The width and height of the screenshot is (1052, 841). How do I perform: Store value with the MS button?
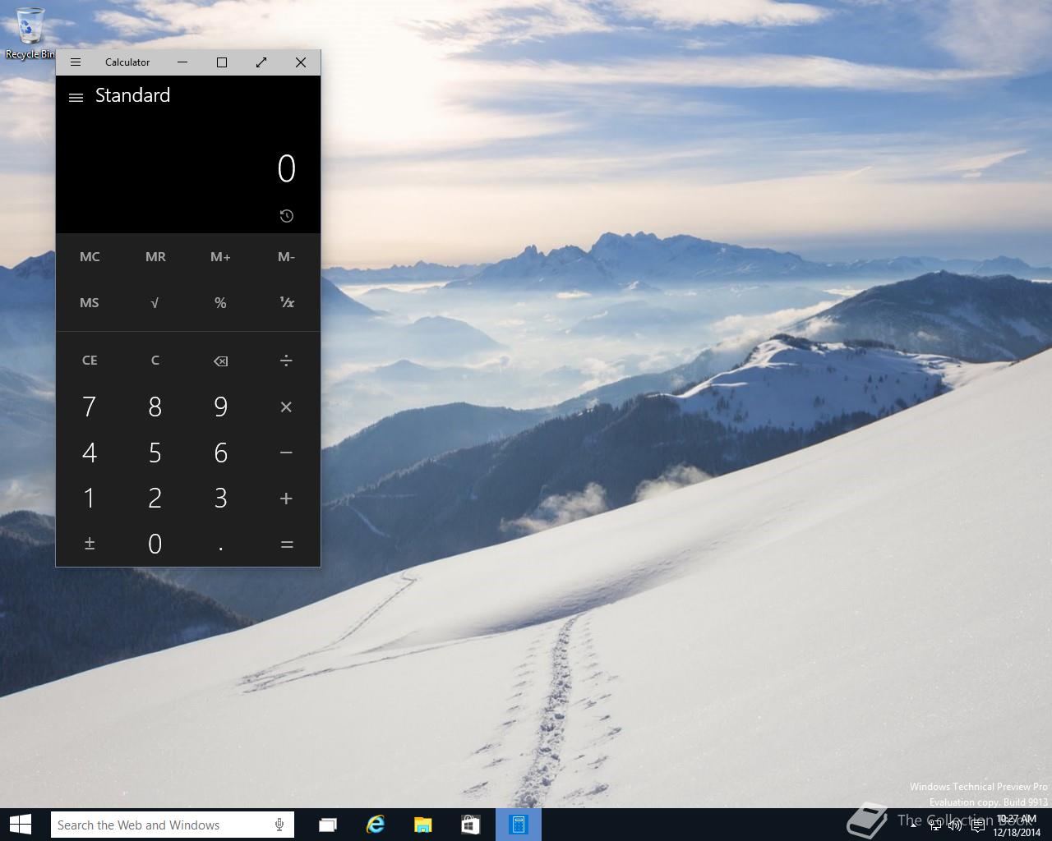point(90,303)
